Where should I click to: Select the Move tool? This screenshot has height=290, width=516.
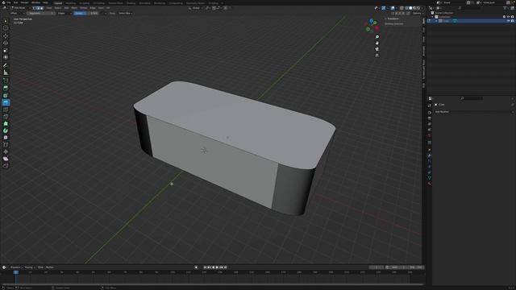pyautogui.click(x=6, y=36)
